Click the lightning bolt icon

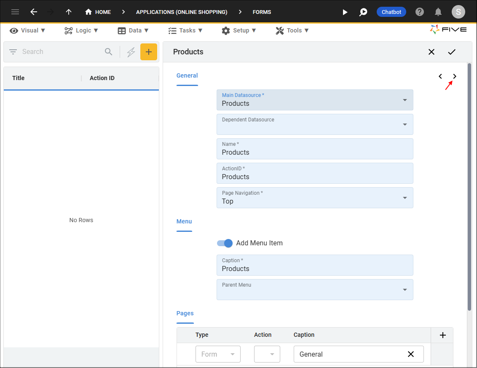tap(131, 52)
